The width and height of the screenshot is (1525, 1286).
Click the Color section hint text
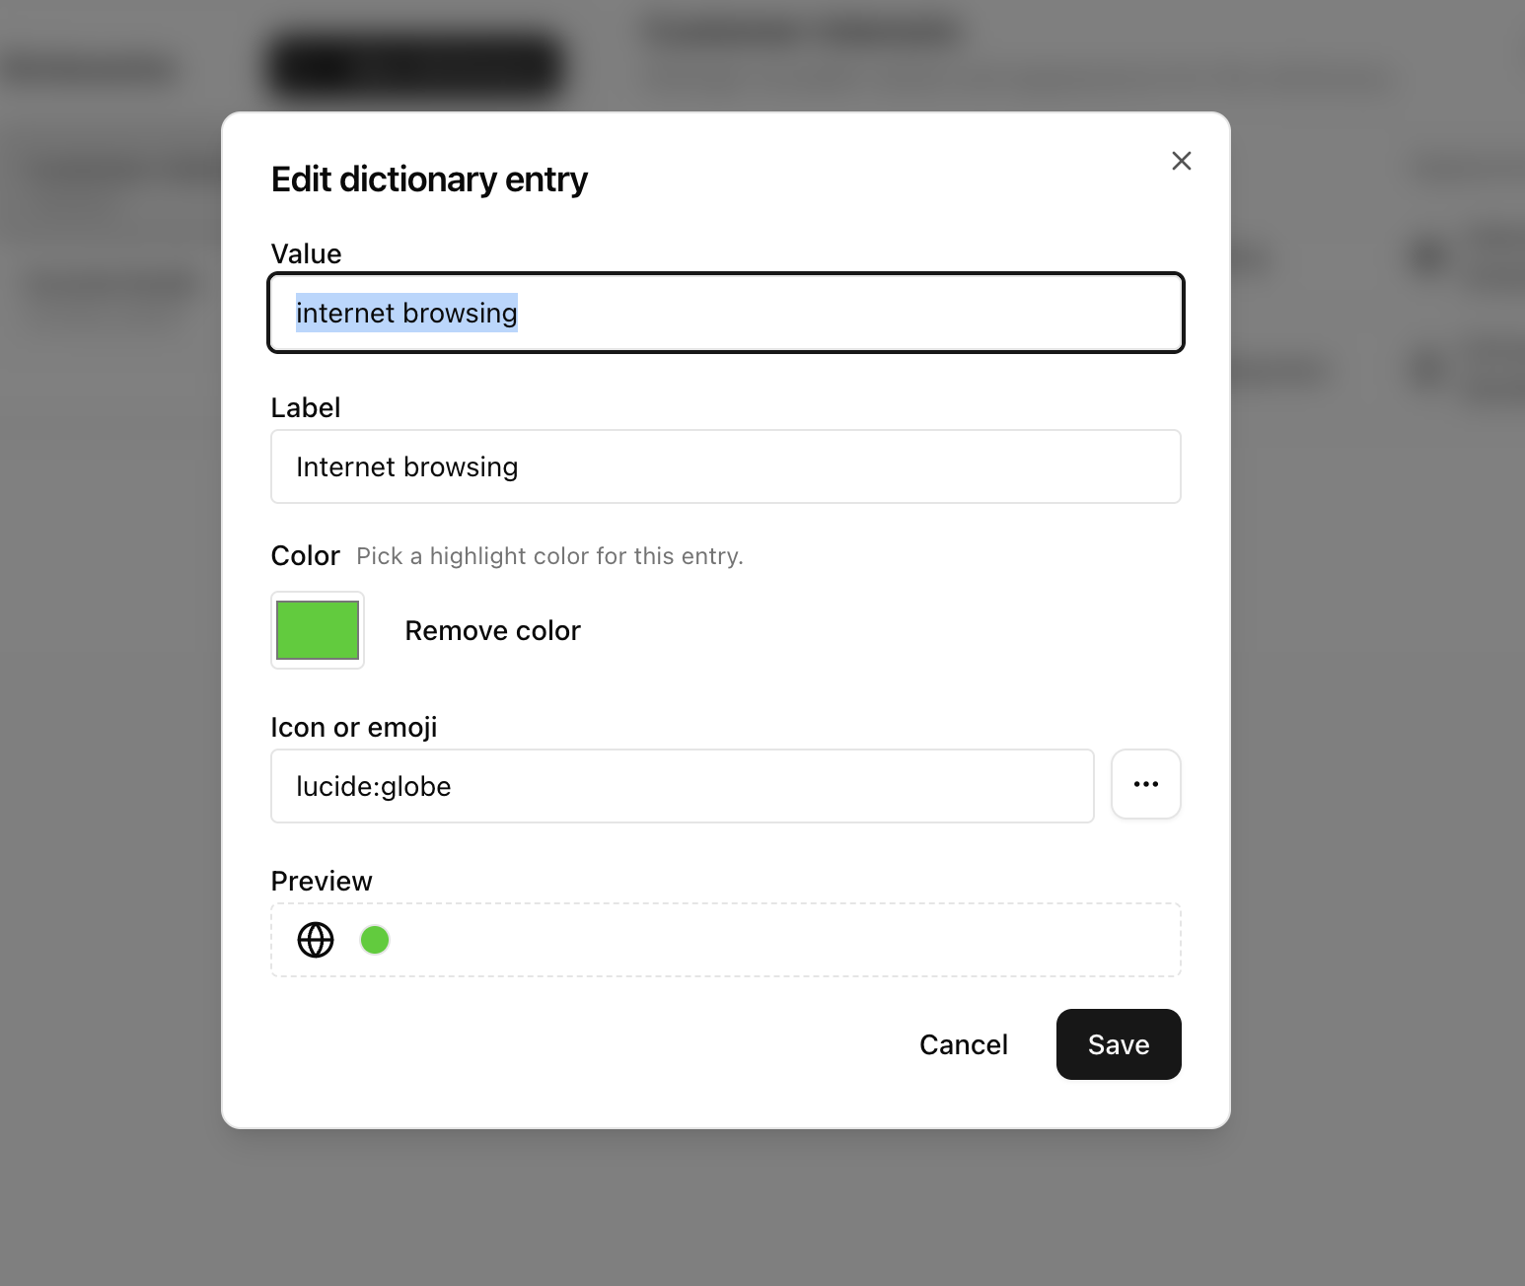(x=549, y=556)
